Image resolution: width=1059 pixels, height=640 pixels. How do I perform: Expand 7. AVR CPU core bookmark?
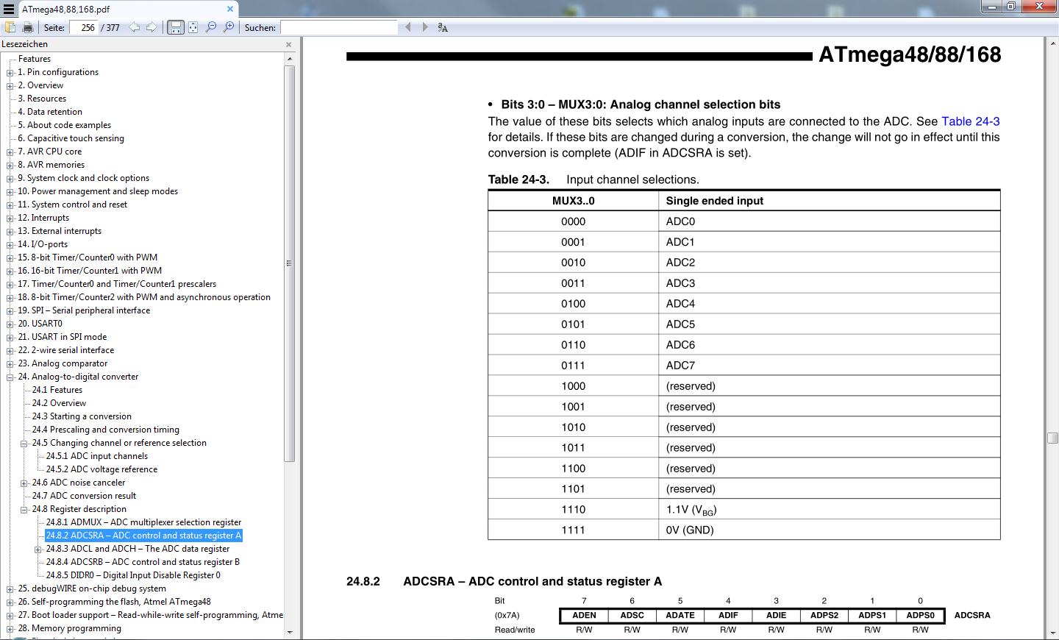(10, 152)
